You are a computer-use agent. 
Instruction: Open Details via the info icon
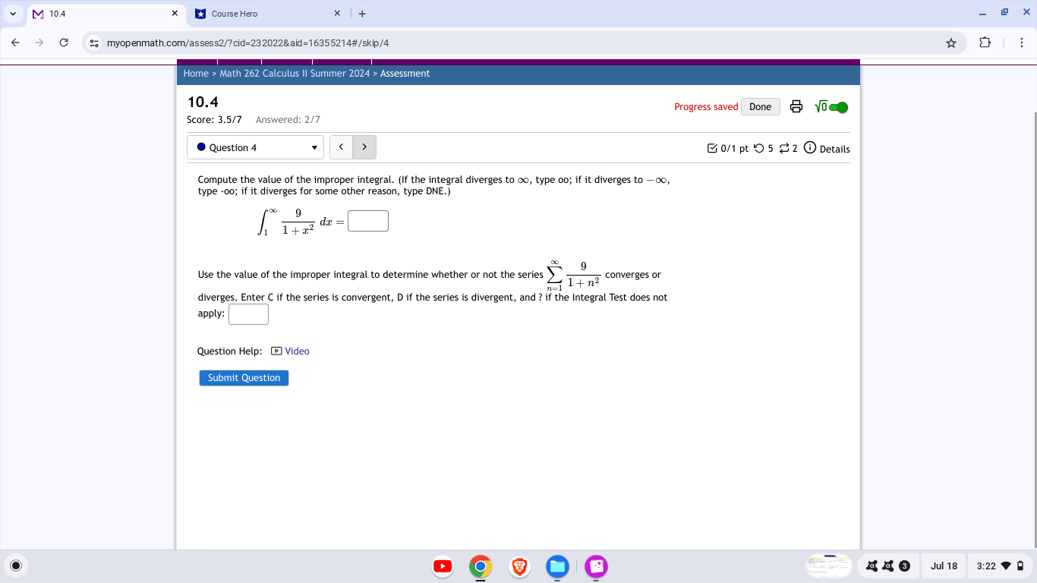coord(809,148)
